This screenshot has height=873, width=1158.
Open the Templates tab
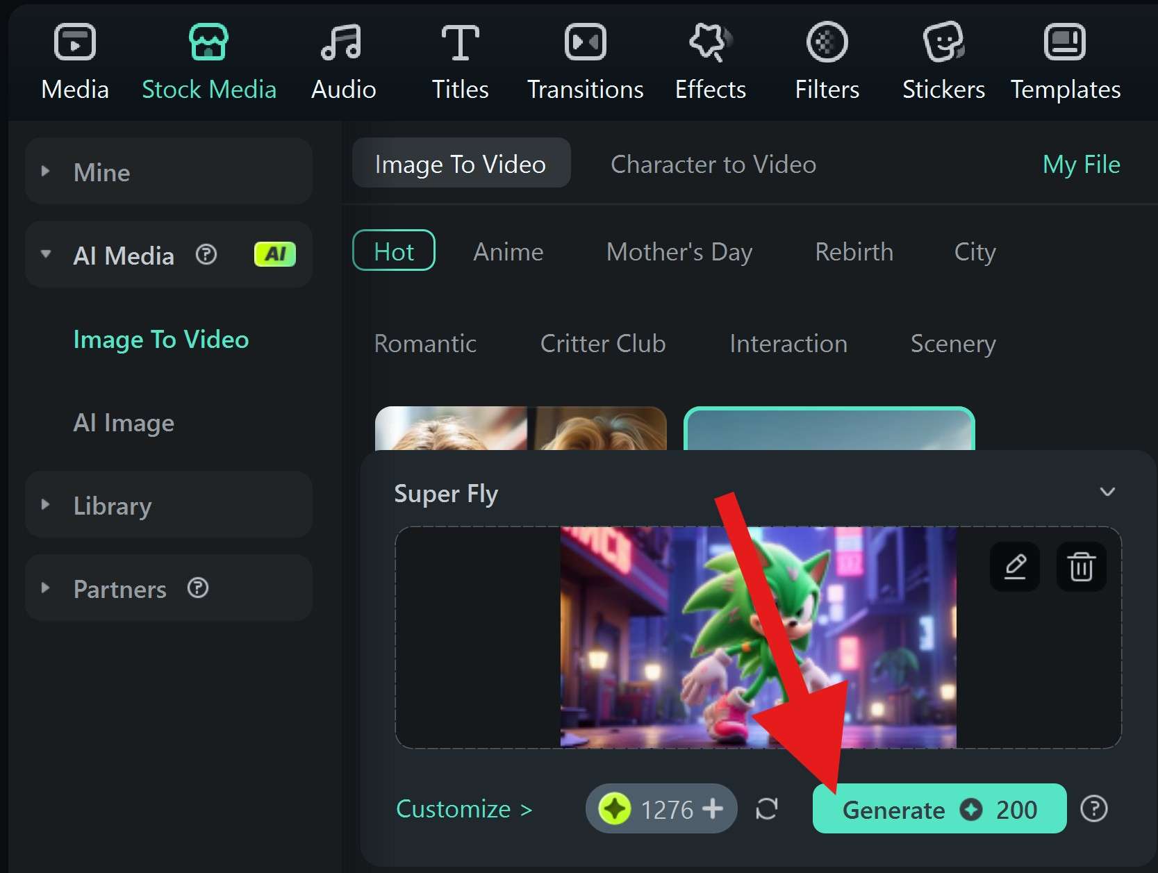pos(1065,62)
